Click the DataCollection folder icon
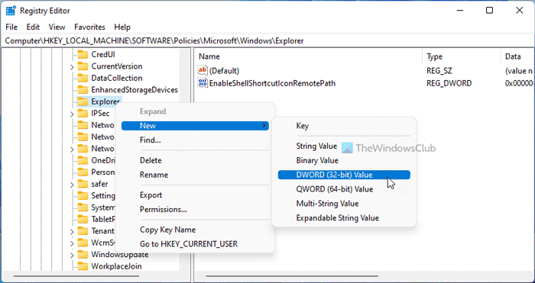 83,78
